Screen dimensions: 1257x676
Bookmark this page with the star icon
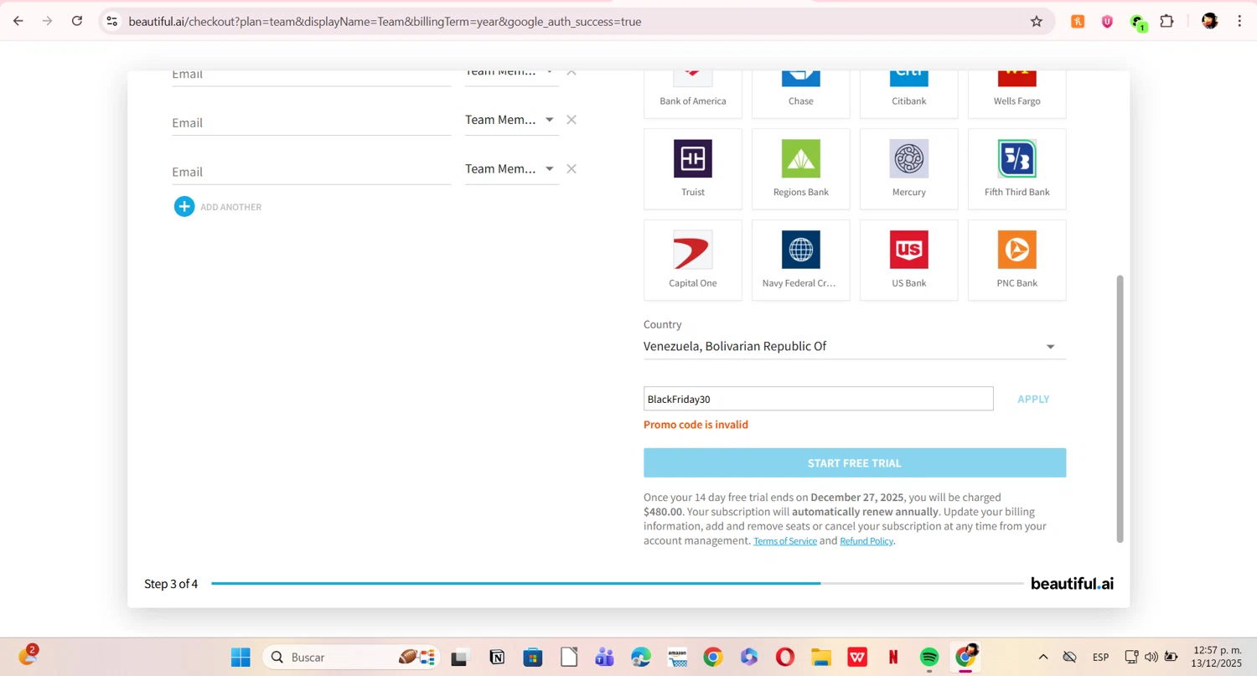(1037, 21)
